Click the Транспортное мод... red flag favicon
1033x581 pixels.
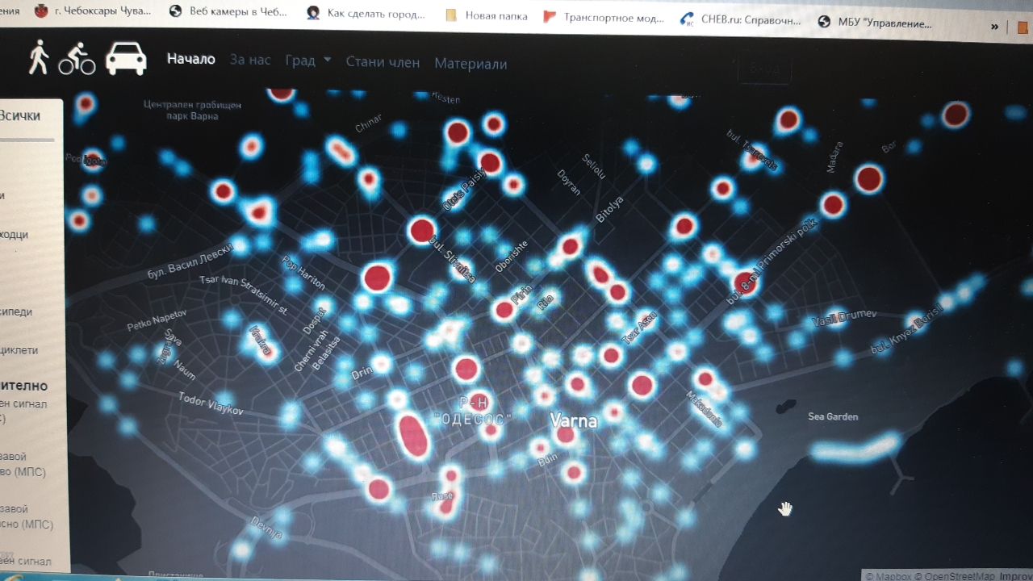pos(550,16)
